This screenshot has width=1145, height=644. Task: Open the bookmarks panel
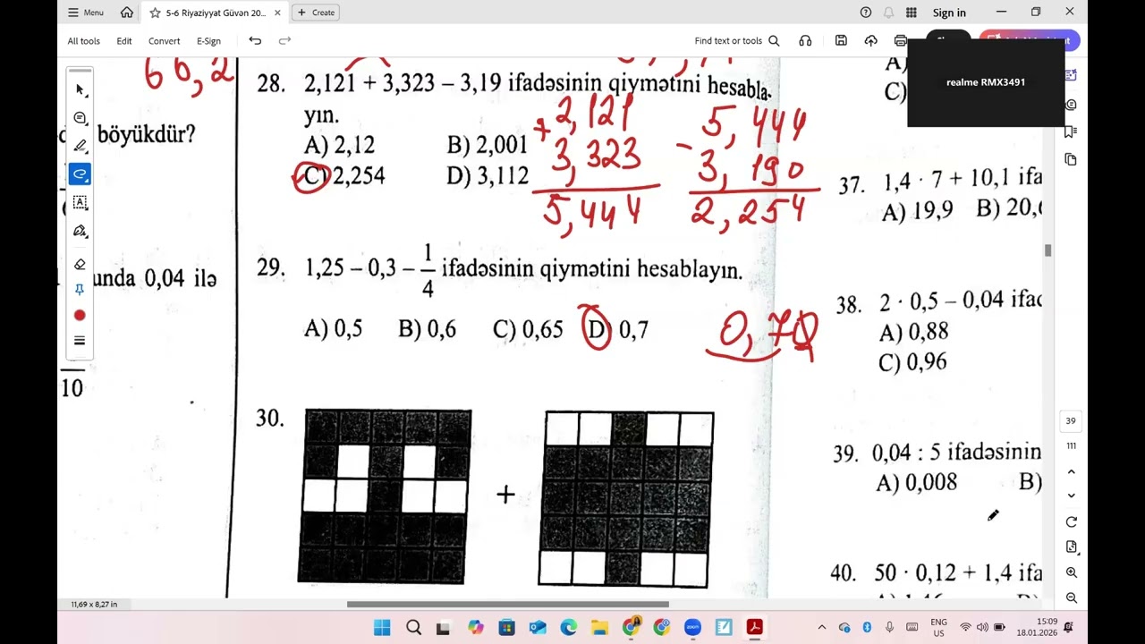click(1071, 131)
